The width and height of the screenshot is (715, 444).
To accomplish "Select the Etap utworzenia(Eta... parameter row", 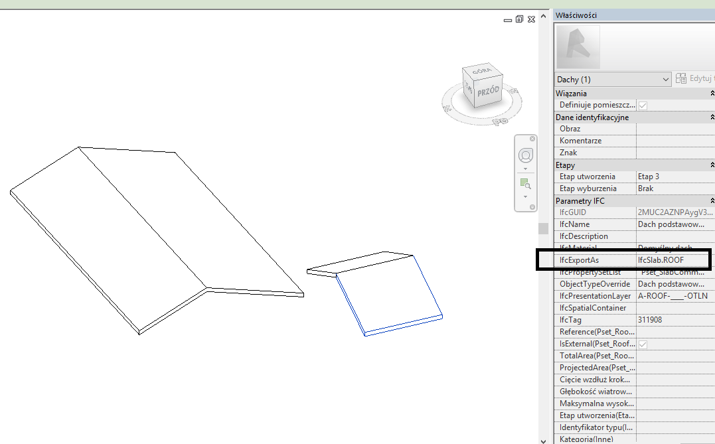I will (x=634, y=415).
